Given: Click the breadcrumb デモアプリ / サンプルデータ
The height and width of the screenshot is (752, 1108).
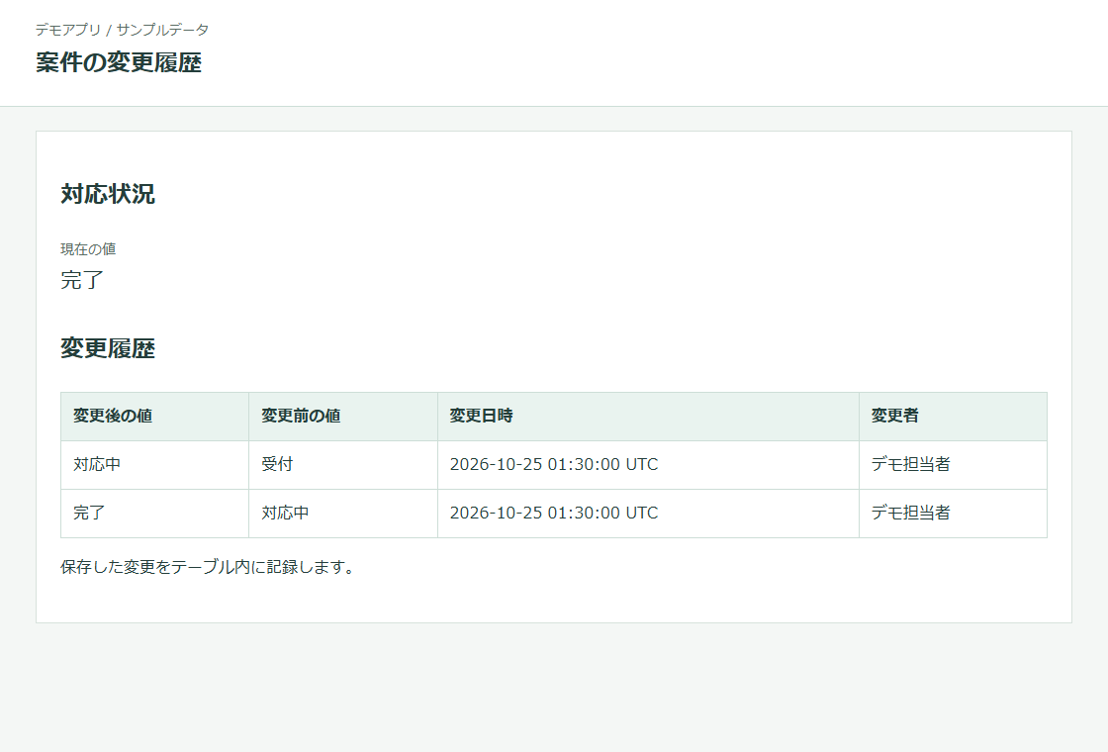Looking at the screenshot, I should (x=123, y=30).
